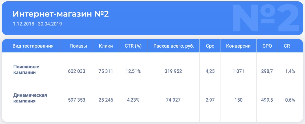The height and width of the screenshot is (124, 305).
Task: Click the 'Динамическая кампания' row label
Action: click(x=30, y=98)
